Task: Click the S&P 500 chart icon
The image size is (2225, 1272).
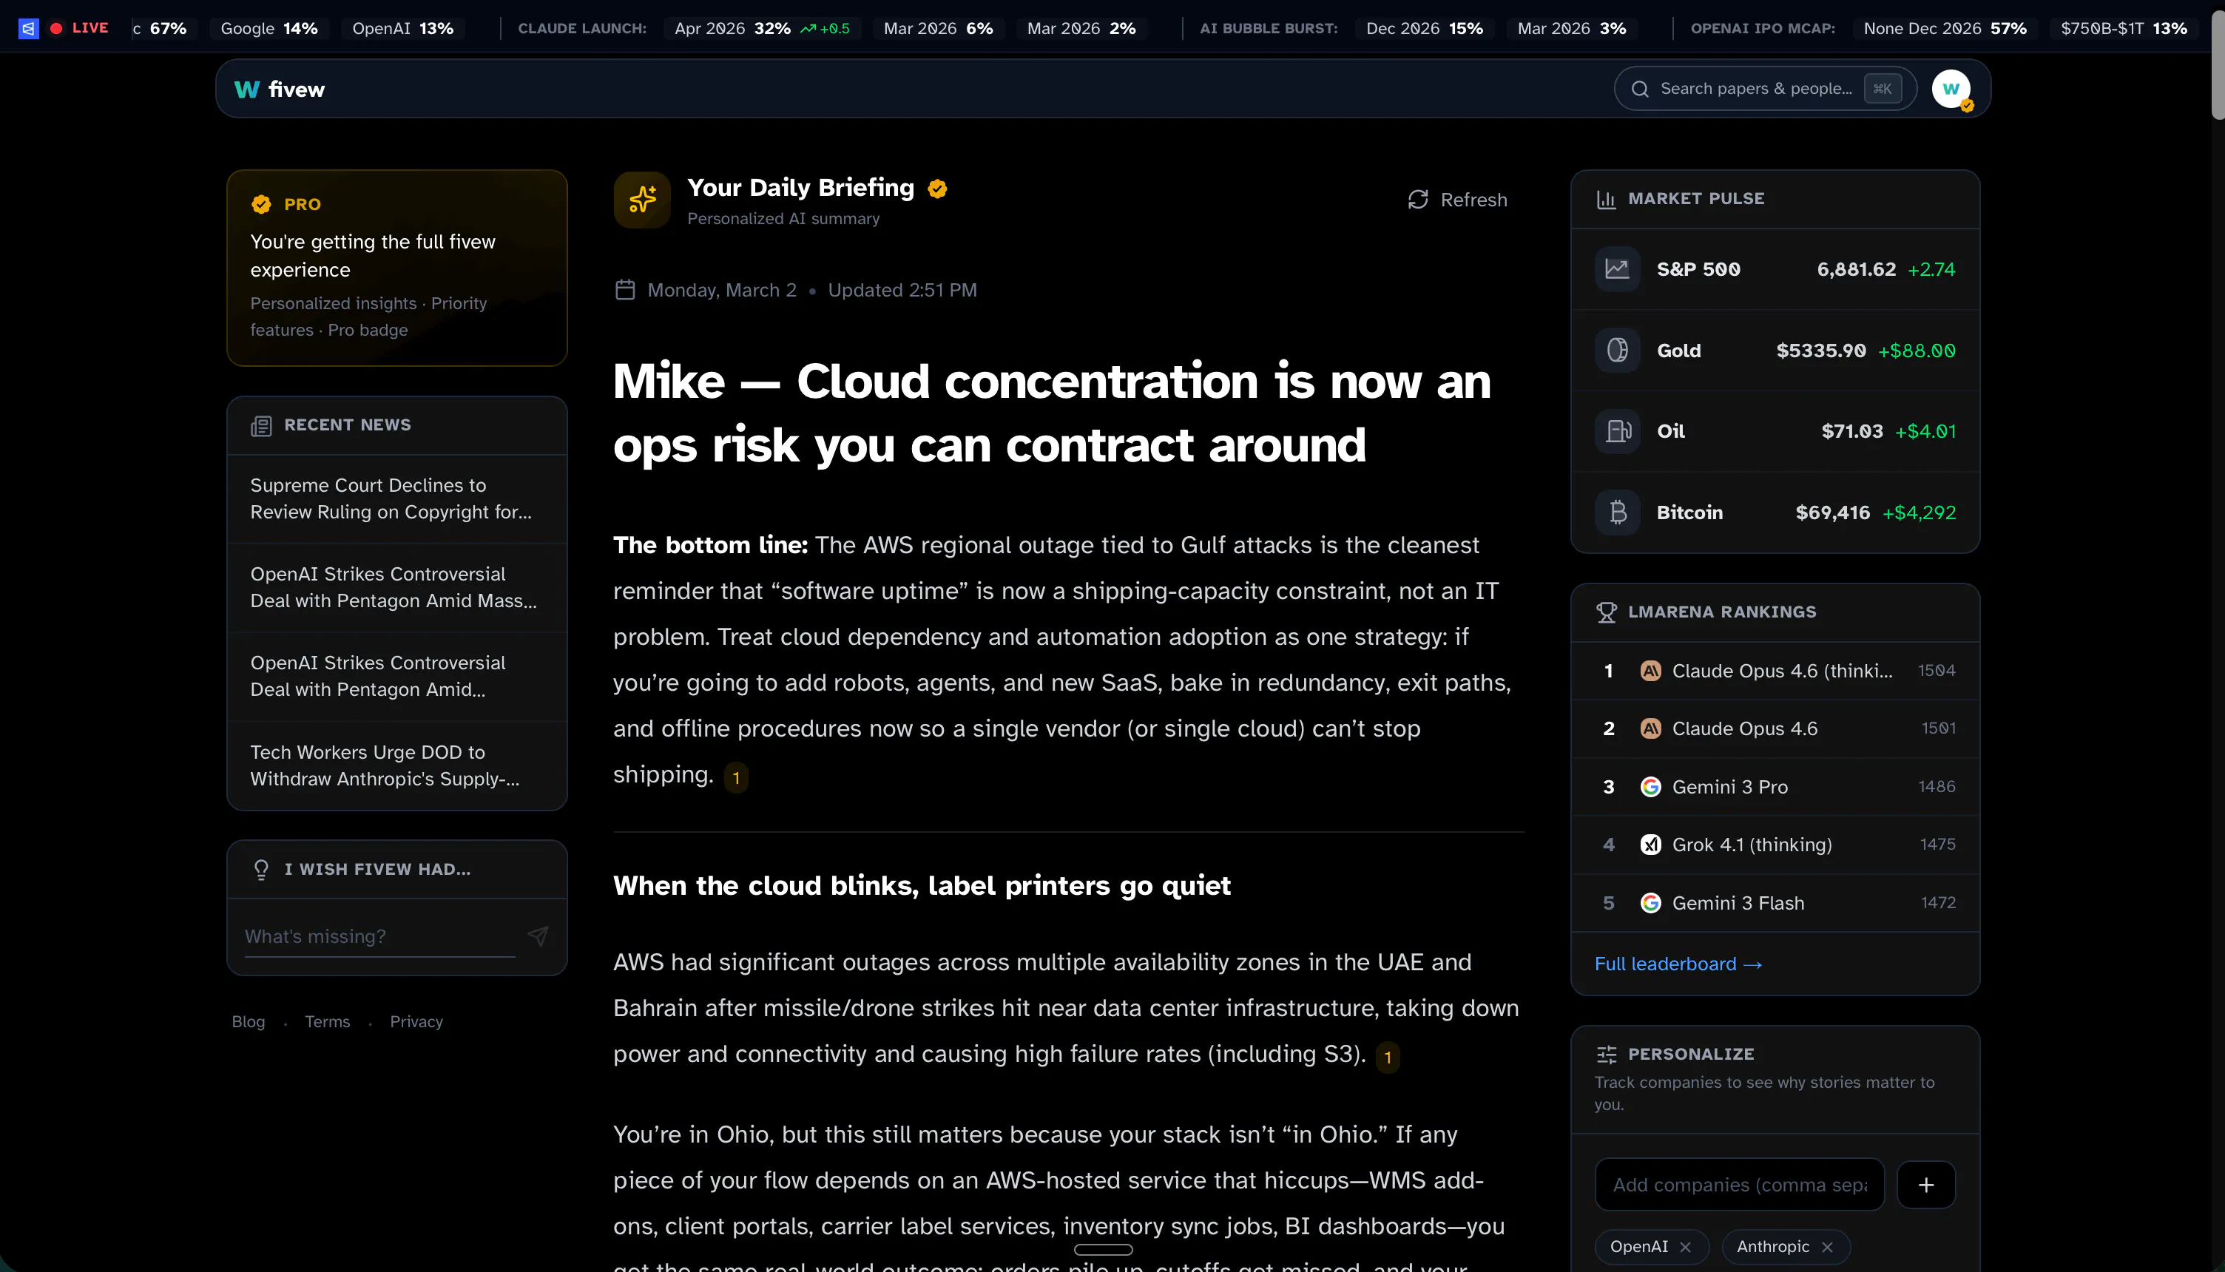Action: click(1617, 269)
